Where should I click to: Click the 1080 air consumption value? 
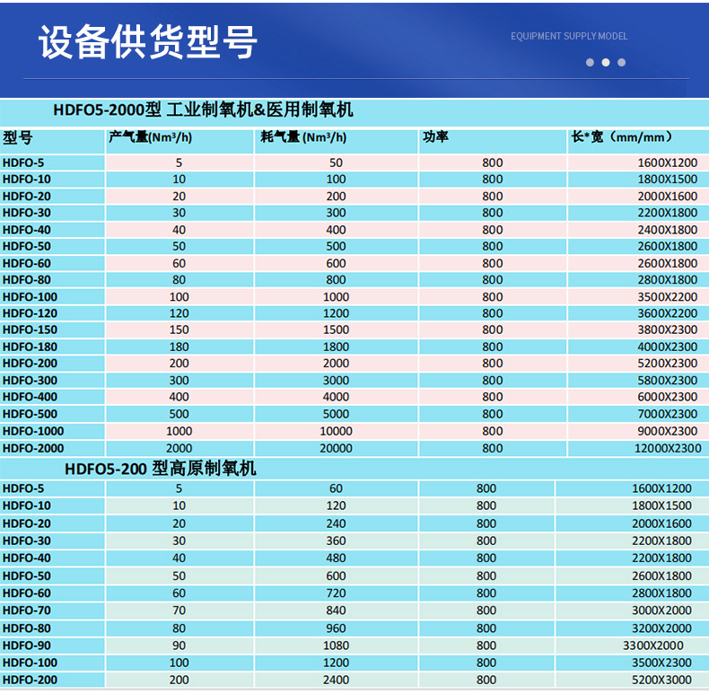pos(336,646)
